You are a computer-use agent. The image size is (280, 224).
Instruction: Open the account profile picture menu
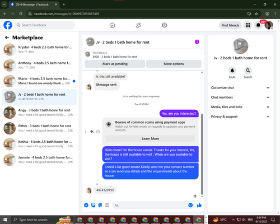click(x=269, y=25)
